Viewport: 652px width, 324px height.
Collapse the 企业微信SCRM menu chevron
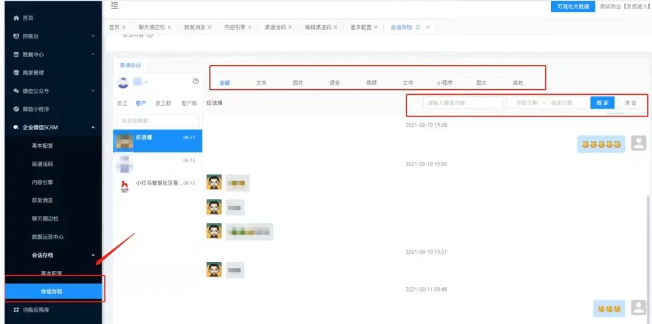click(93, 127)
